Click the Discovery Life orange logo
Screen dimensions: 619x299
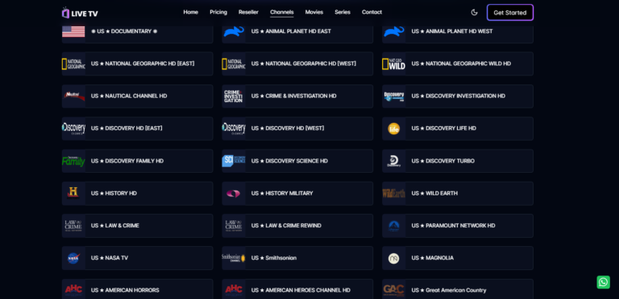tap(393, 129)
